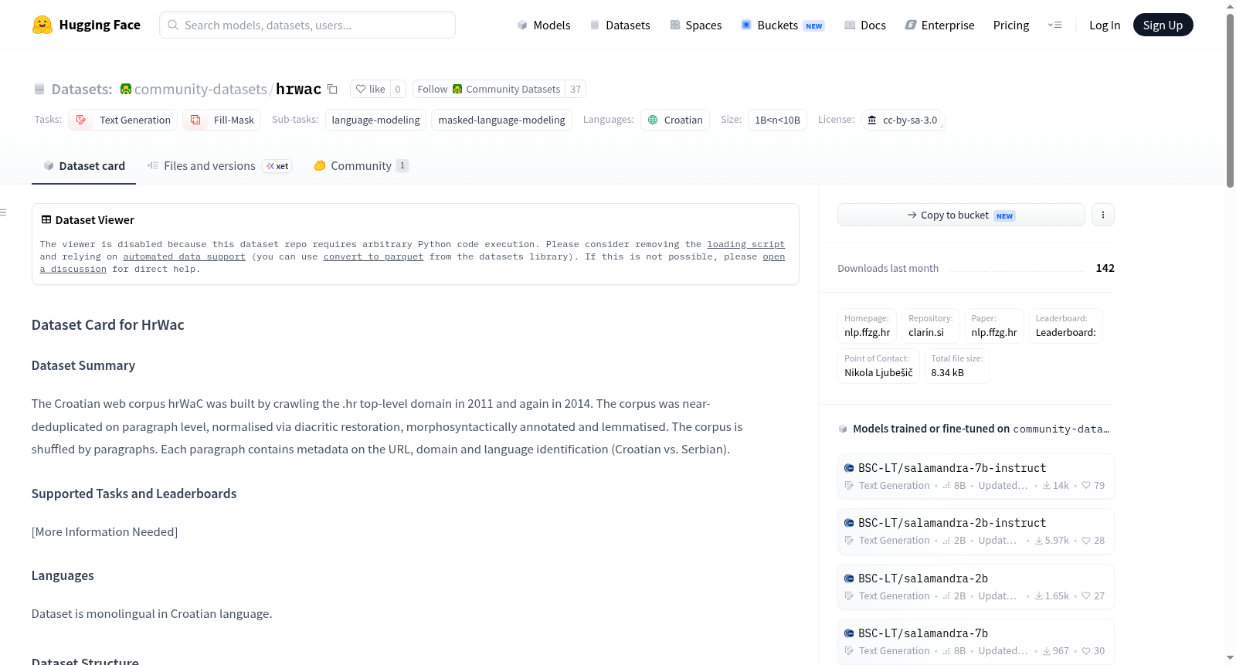Screen dimensions: 1236x665
Task: Open Homepage nlp.ffzg.hr link
Action: click(867, 325)
